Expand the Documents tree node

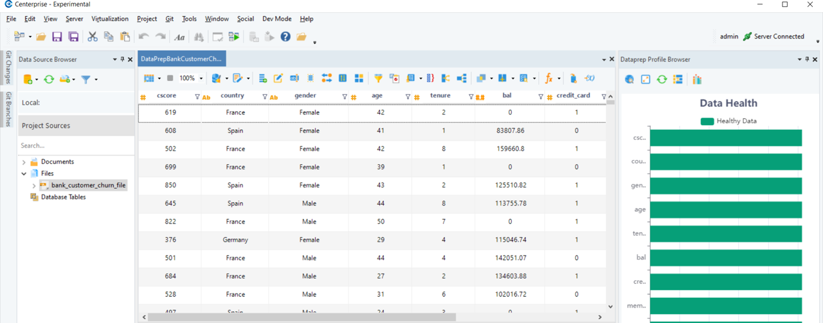point(24,162)
